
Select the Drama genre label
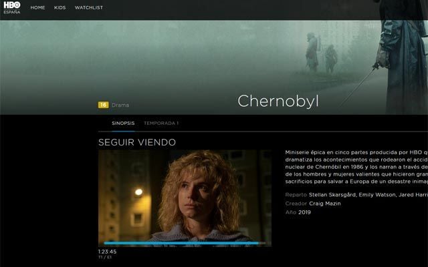pos(120,105)
